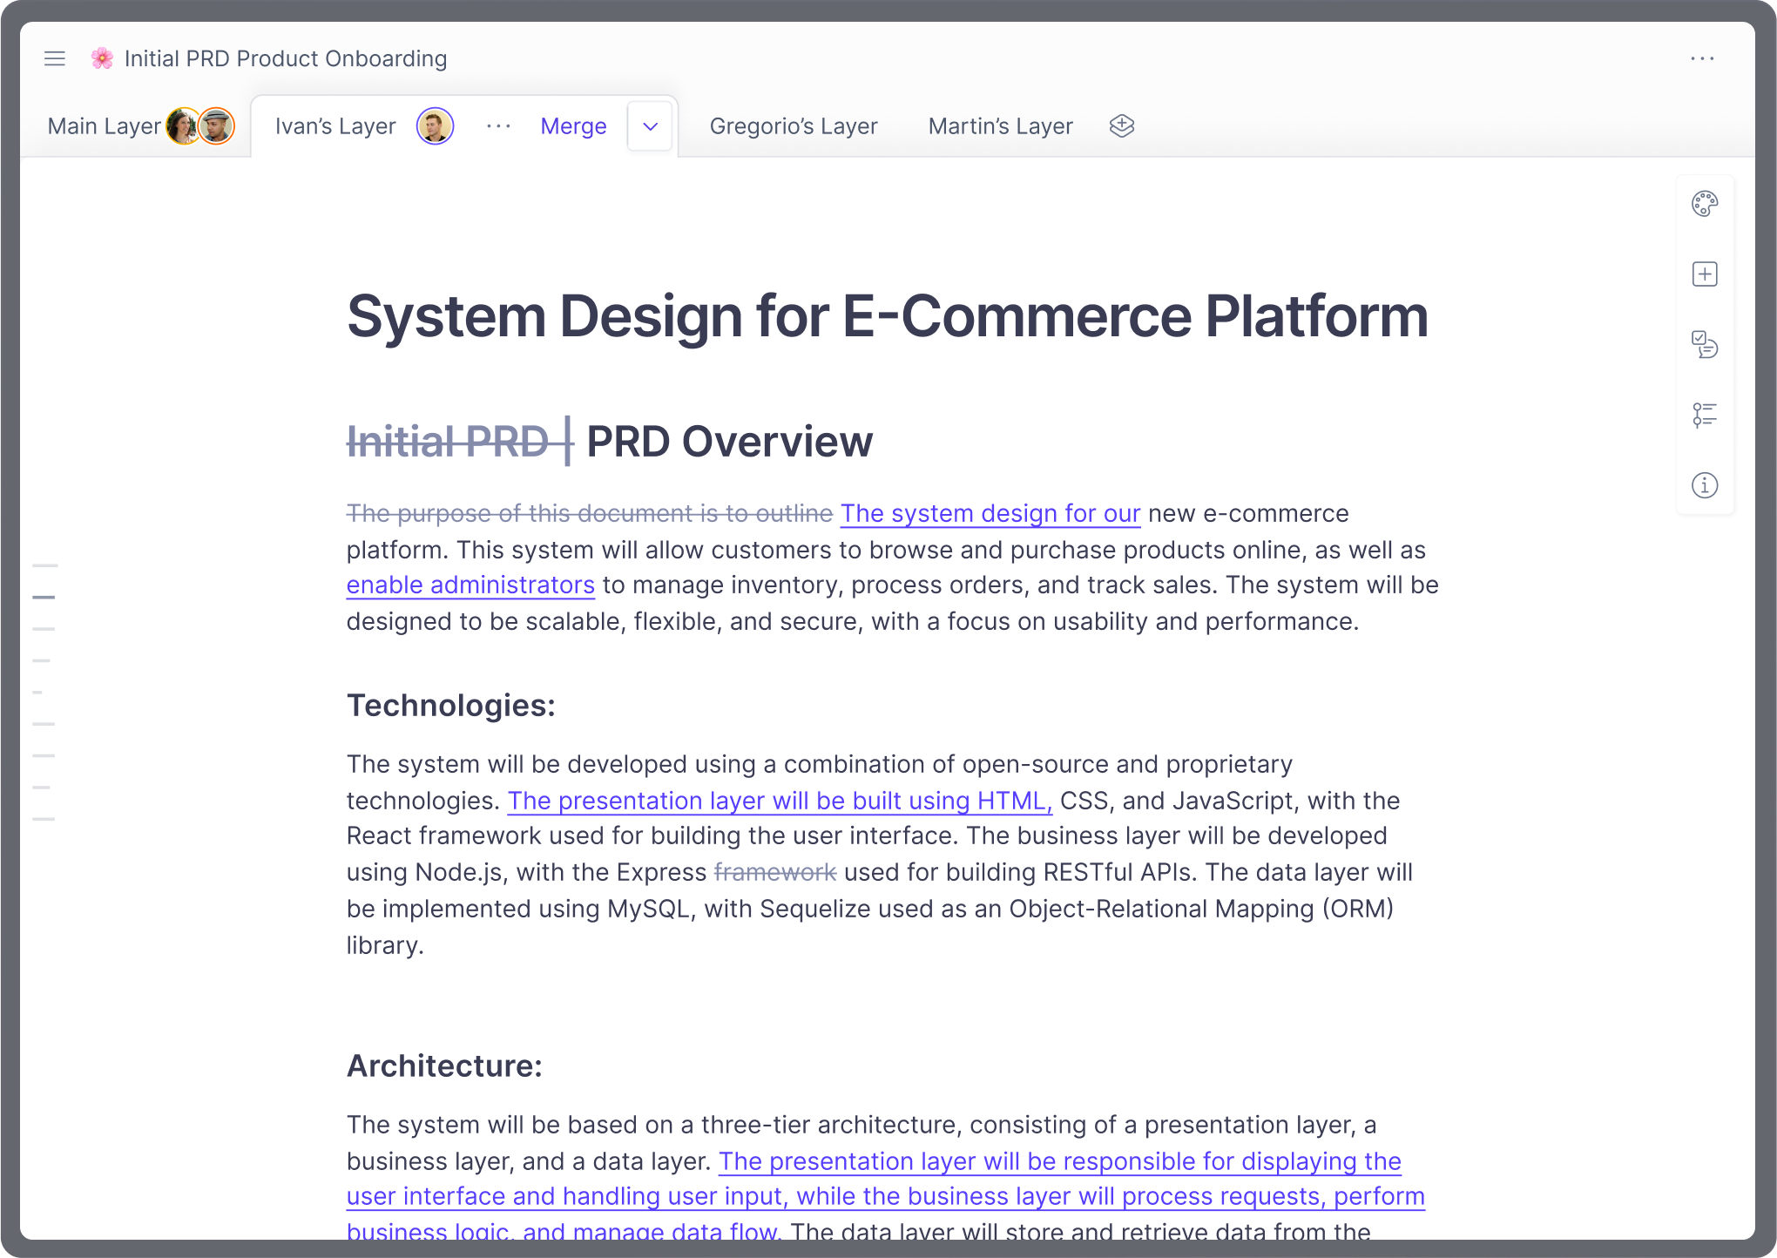Viewport: 1777px width, 1258px height.
Task: Click the document title 'Initial PRD Product Onboarding'
Action: [x=286, y=58]
